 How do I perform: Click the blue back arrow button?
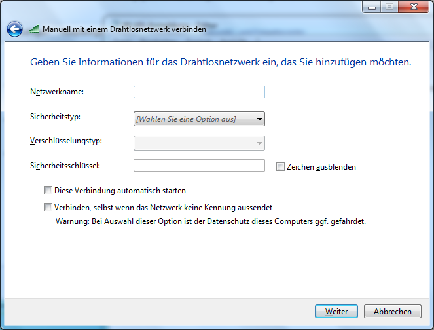click(x=14, y=29)
